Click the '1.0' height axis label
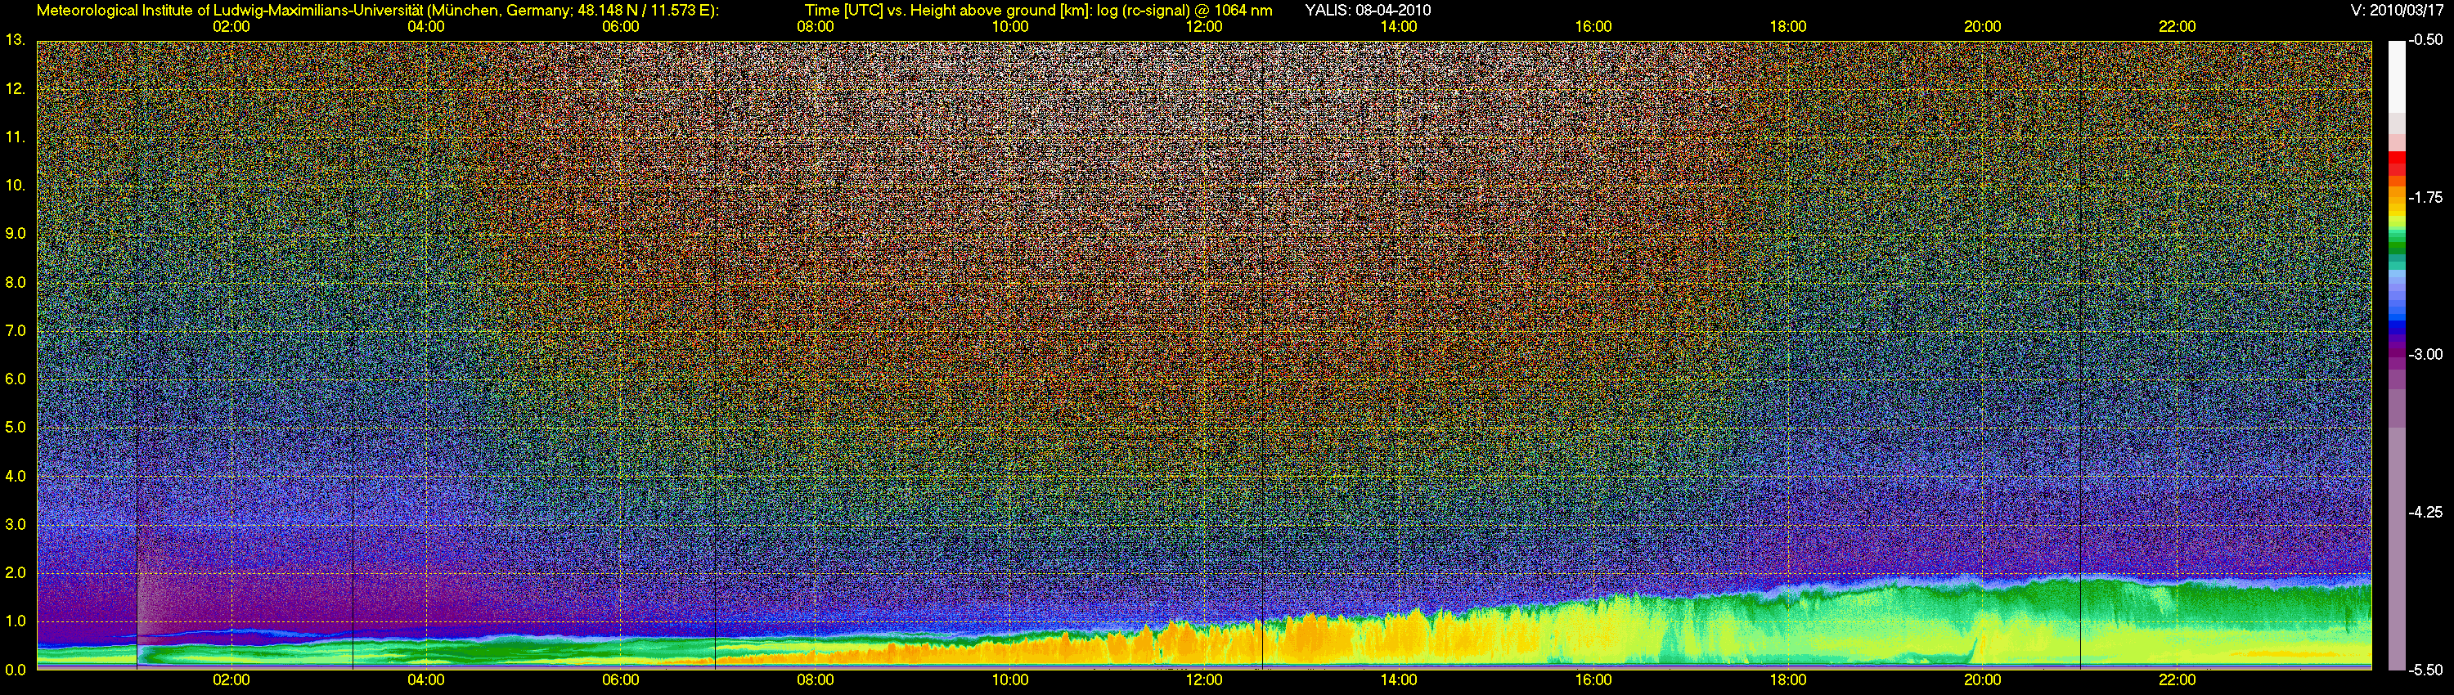The height and width of the screenshot is (695, 2454). (x=16, y=621)
